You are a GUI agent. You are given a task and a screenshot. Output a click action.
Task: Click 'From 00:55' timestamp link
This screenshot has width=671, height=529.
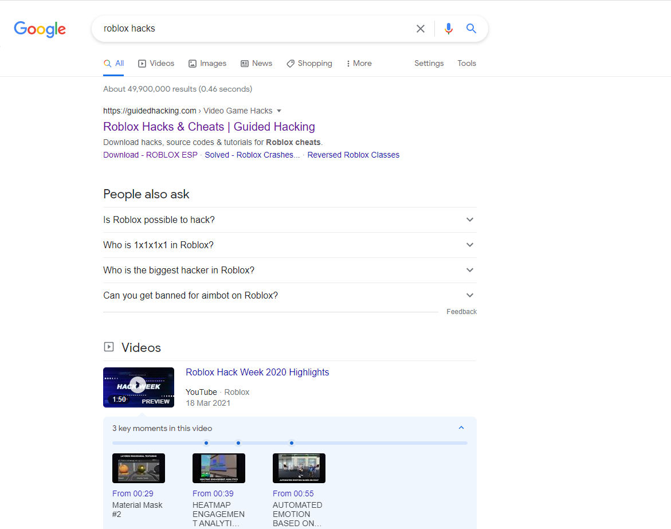coord(293,494)
